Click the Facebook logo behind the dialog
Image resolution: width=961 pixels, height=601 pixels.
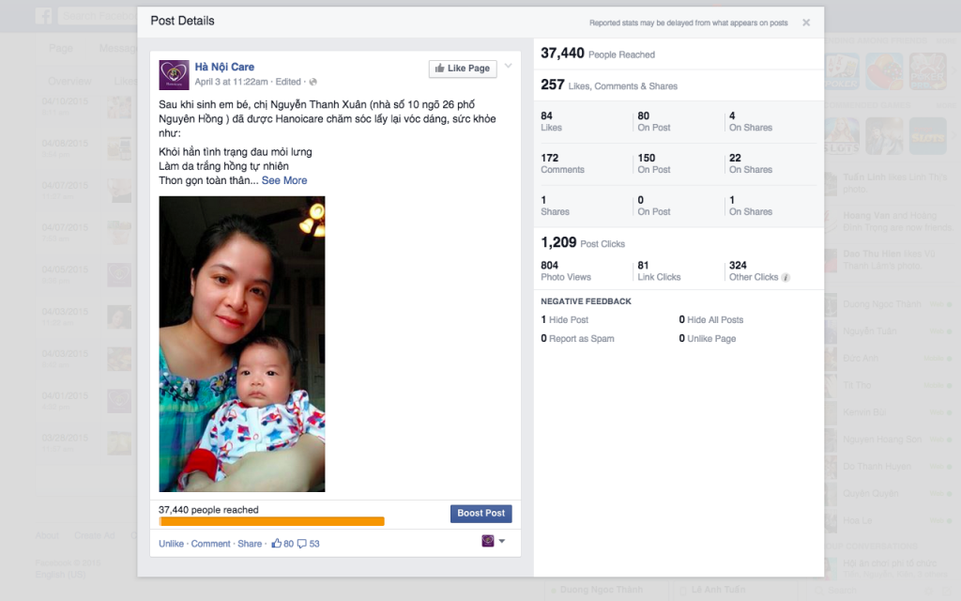pyautogui.click(x=43, y=15)
